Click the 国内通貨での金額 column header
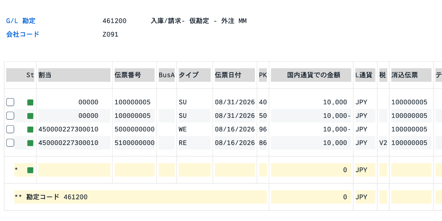 tap(311, 75)
